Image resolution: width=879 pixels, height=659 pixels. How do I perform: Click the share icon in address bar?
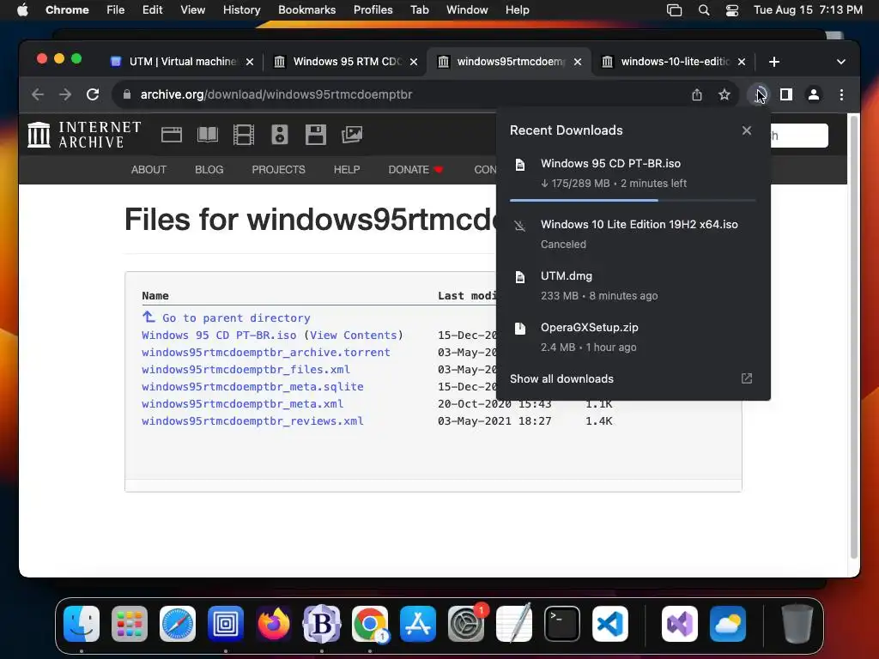coord(697,94)
